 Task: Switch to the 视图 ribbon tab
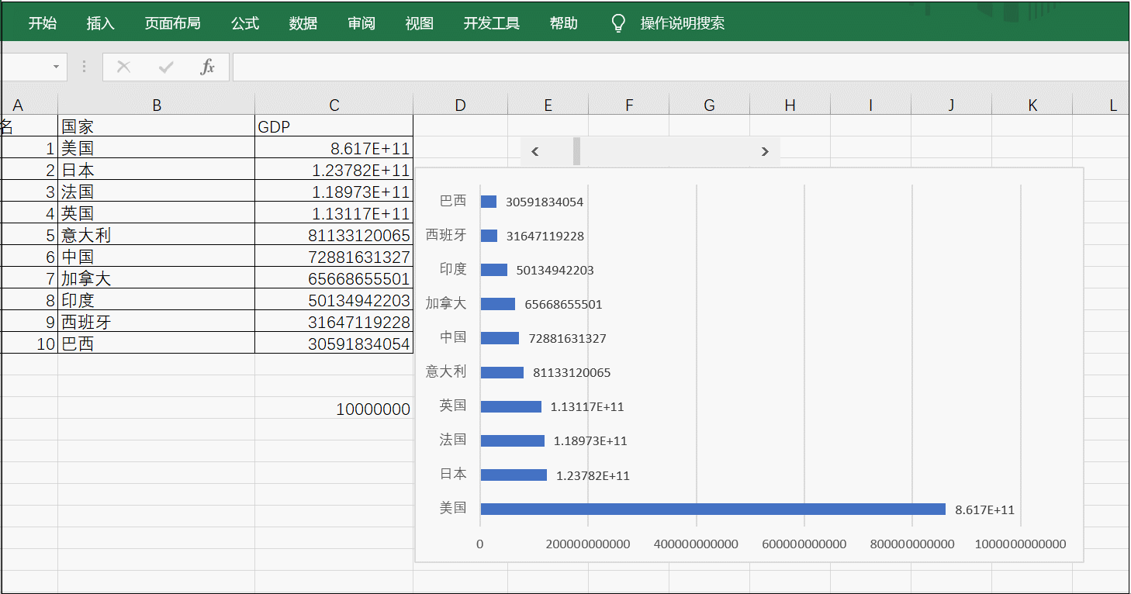[x=419, y=22]
